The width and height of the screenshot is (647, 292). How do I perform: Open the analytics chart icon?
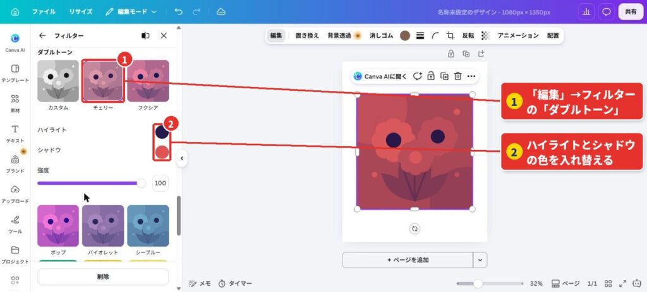point(586,12)
